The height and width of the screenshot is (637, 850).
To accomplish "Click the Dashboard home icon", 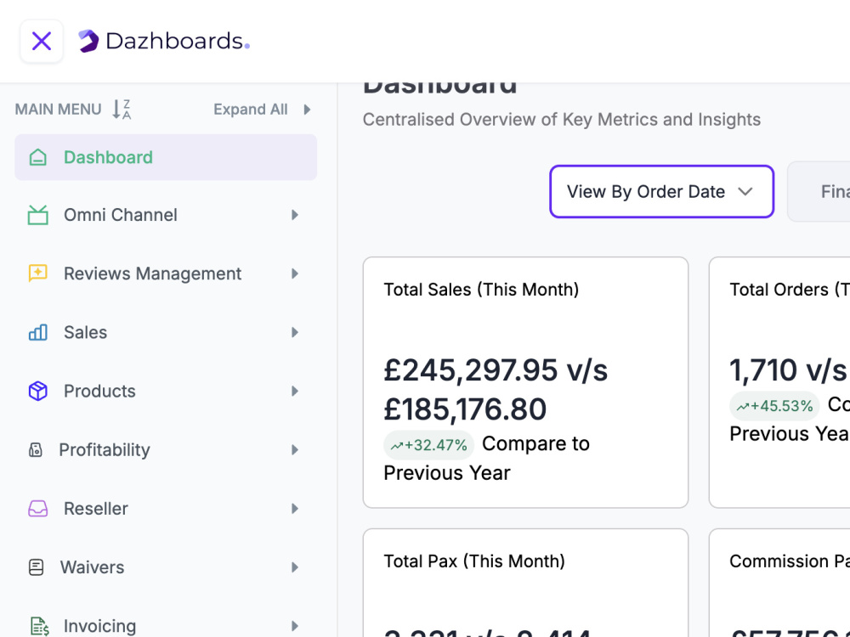I will click(x=38, y=157).
